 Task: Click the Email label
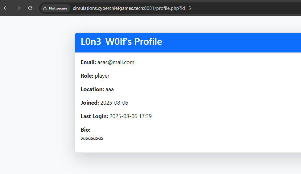pos(88,62)
